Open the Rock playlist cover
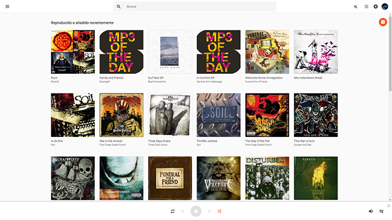 [73, 52]
